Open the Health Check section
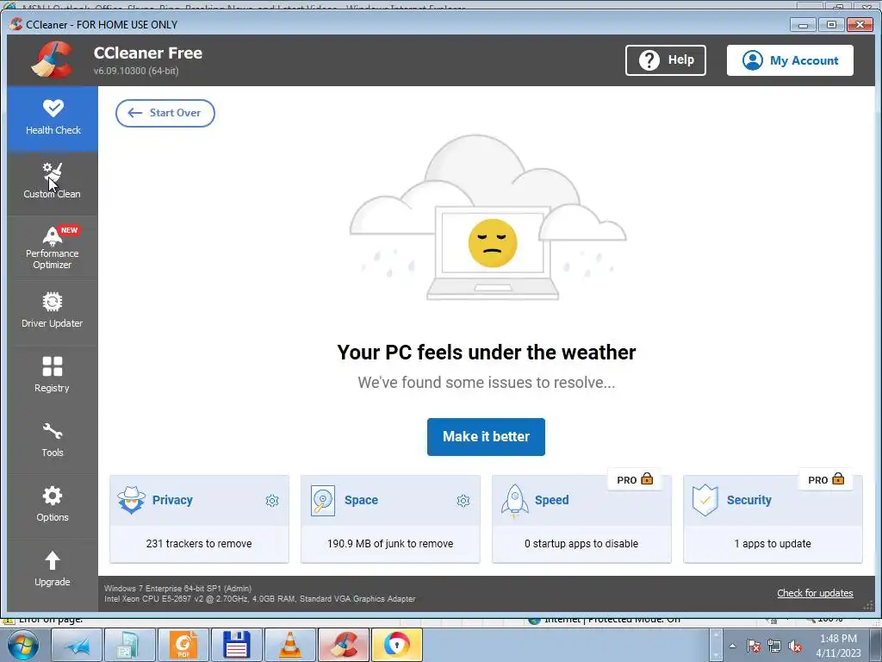This screenshot has height=662, width=882. coord(53,119)
